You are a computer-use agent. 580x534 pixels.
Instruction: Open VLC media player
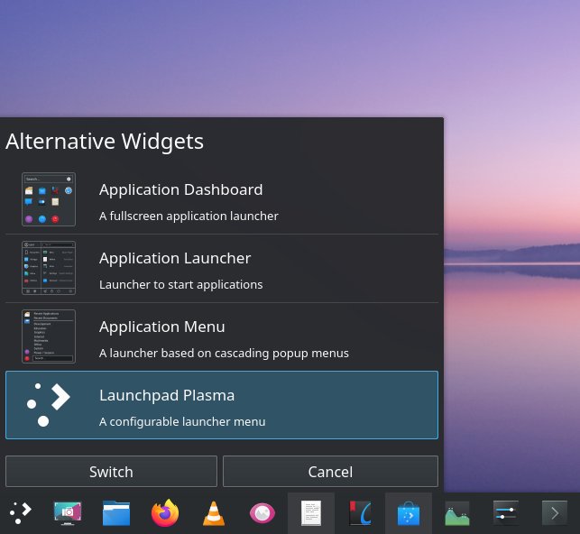[214, 513]
